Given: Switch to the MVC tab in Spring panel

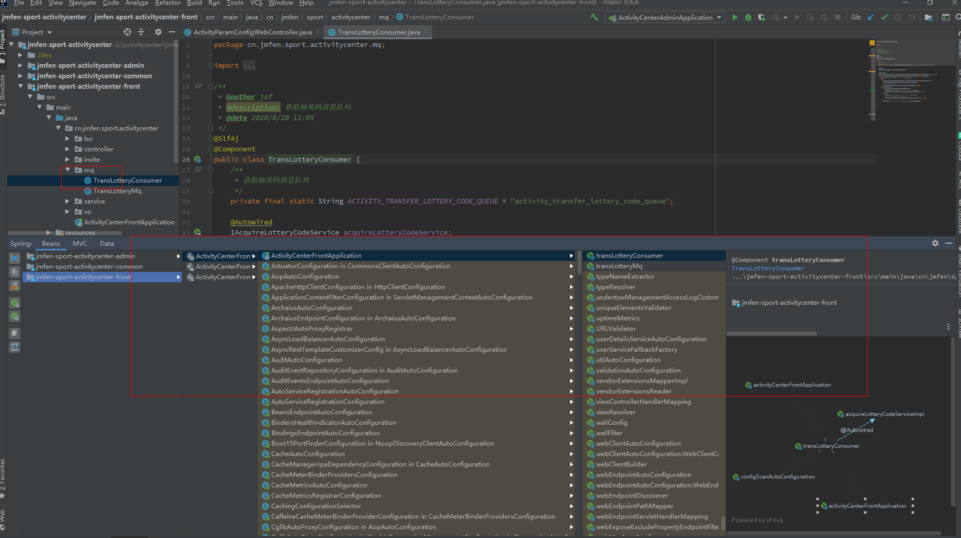Looking at the screenshot, I should tap(80, 244).
